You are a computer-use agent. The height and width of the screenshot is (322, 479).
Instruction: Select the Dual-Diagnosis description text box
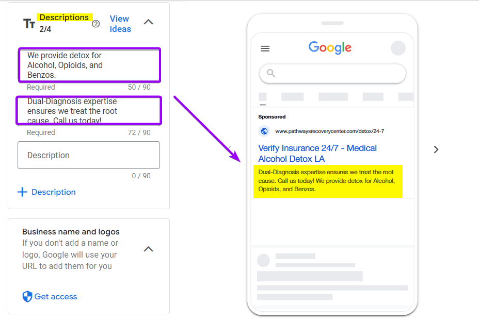coord(89,110)
